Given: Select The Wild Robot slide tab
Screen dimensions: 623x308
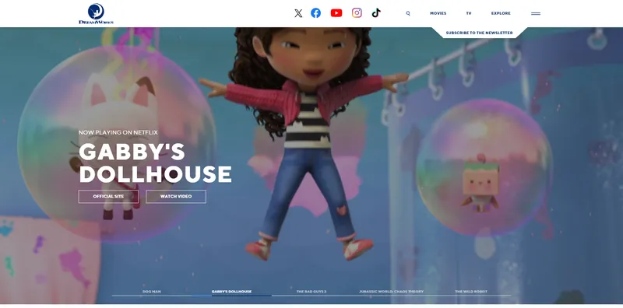Looking at the screenshot, I should [471, 292].
